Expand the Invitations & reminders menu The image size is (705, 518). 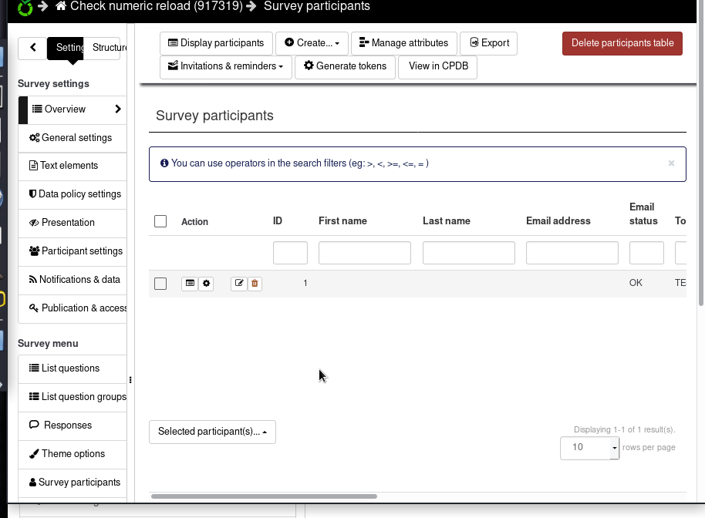[x=226, y=66]
